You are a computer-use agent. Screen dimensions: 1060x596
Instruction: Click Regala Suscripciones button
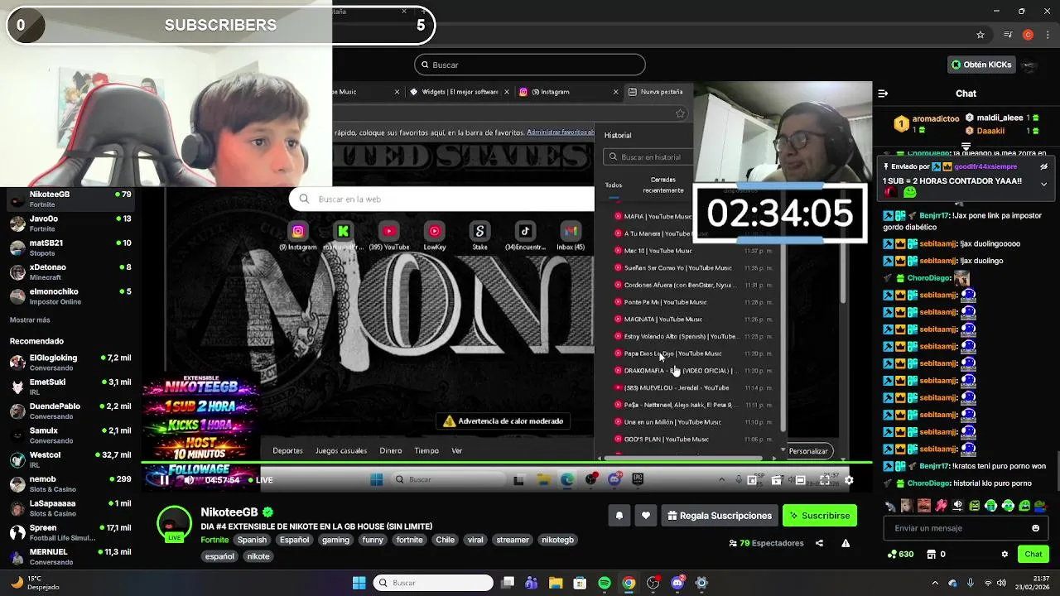[720, 516]
